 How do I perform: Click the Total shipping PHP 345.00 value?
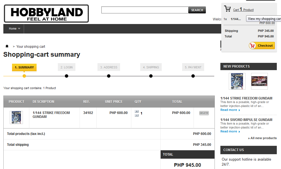click(x=202, y=145)
